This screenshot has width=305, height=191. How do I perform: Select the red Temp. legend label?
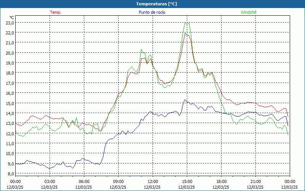56,12
